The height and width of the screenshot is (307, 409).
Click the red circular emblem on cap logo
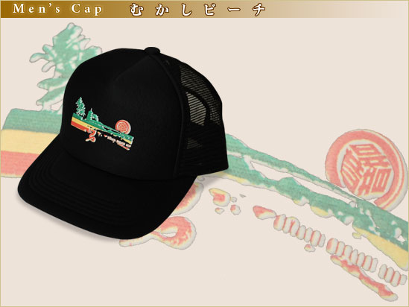(x=123, y=127)
